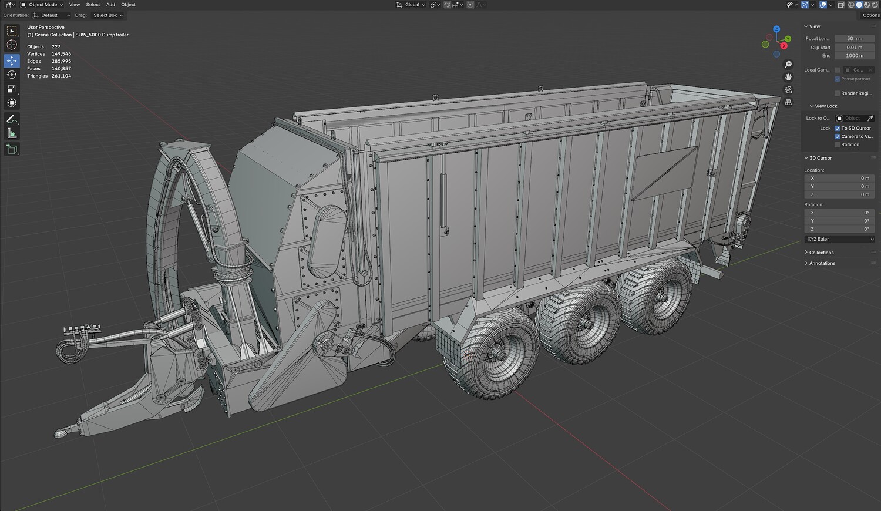Viewport: 881px width, 511px height.
Task: Open the object visibility and selectability dropdown
Action: [792, 5]
